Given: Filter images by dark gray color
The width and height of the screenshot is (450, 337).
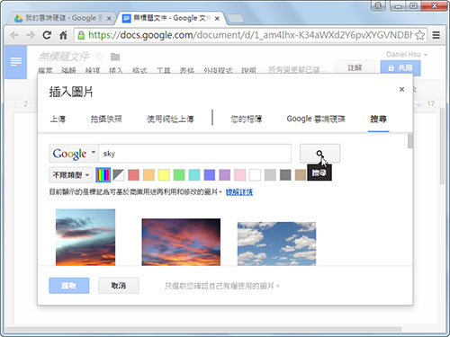Looking at the screenshot, I should click(285, 175).
